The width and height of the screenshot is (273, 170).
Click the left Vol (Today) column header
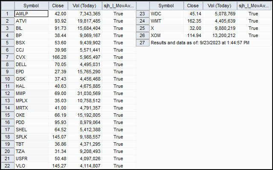[85, 6]
